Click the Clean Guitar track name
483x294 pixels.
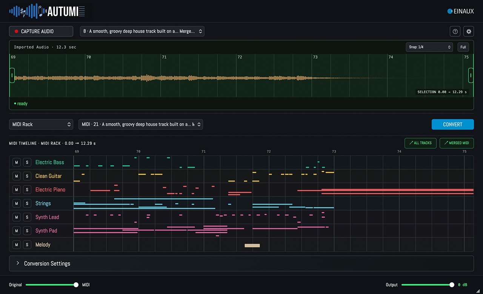click(x=48, y=176)
